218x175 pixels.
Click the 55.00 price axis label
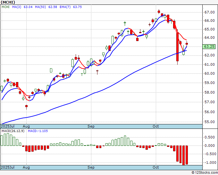pos(209,122)
